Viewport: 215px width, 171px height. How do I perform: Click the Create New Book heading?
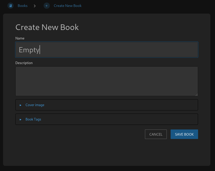coord(47,27)
